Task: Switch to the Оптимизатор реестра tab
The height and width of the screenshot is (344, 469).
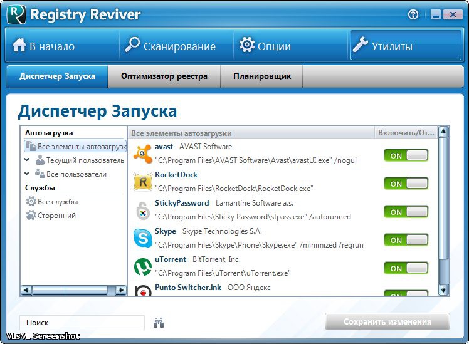Action: [164, 76]
